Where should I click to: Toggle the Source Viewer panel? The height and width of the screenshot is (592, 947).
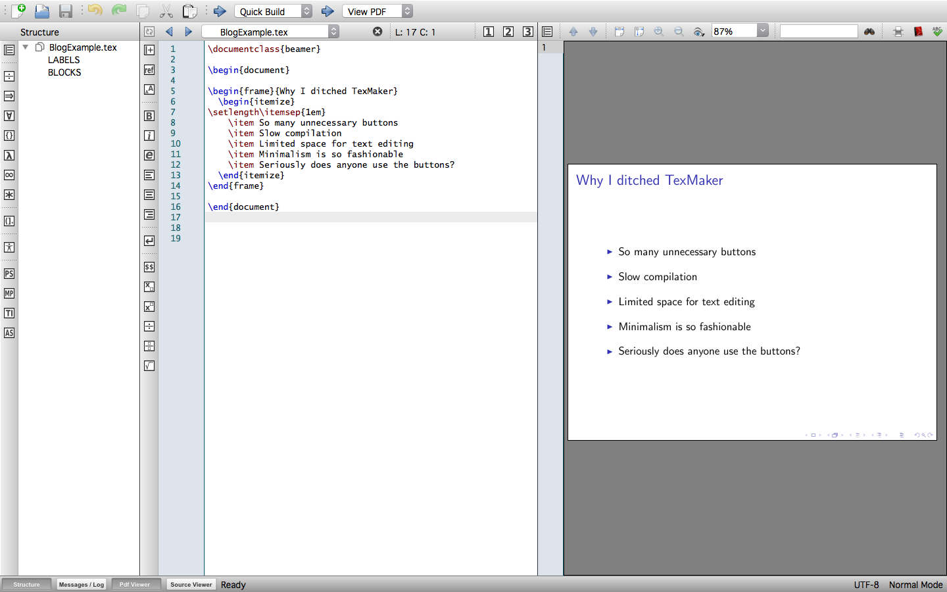coord(191,584)
